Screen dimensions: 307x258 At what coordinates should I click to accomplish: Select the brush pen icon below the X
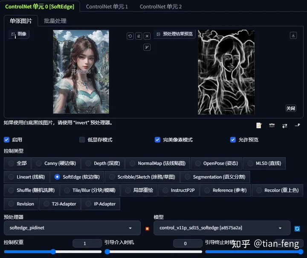click(147, 47)
